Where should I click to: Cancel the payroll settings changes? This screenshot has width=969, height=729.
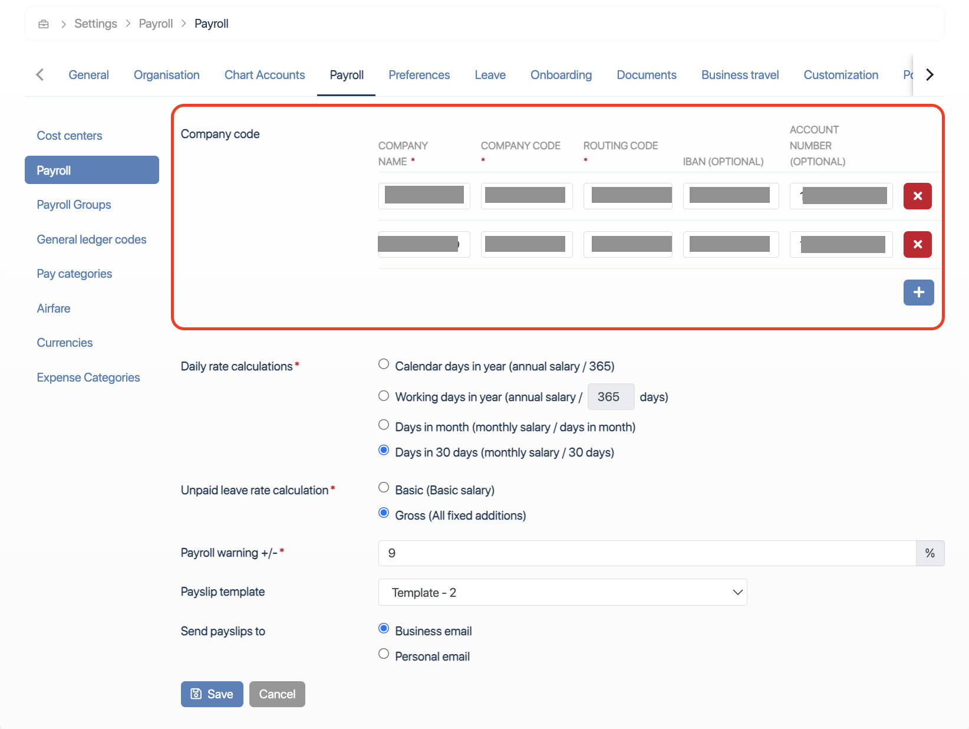pos(277,694)
